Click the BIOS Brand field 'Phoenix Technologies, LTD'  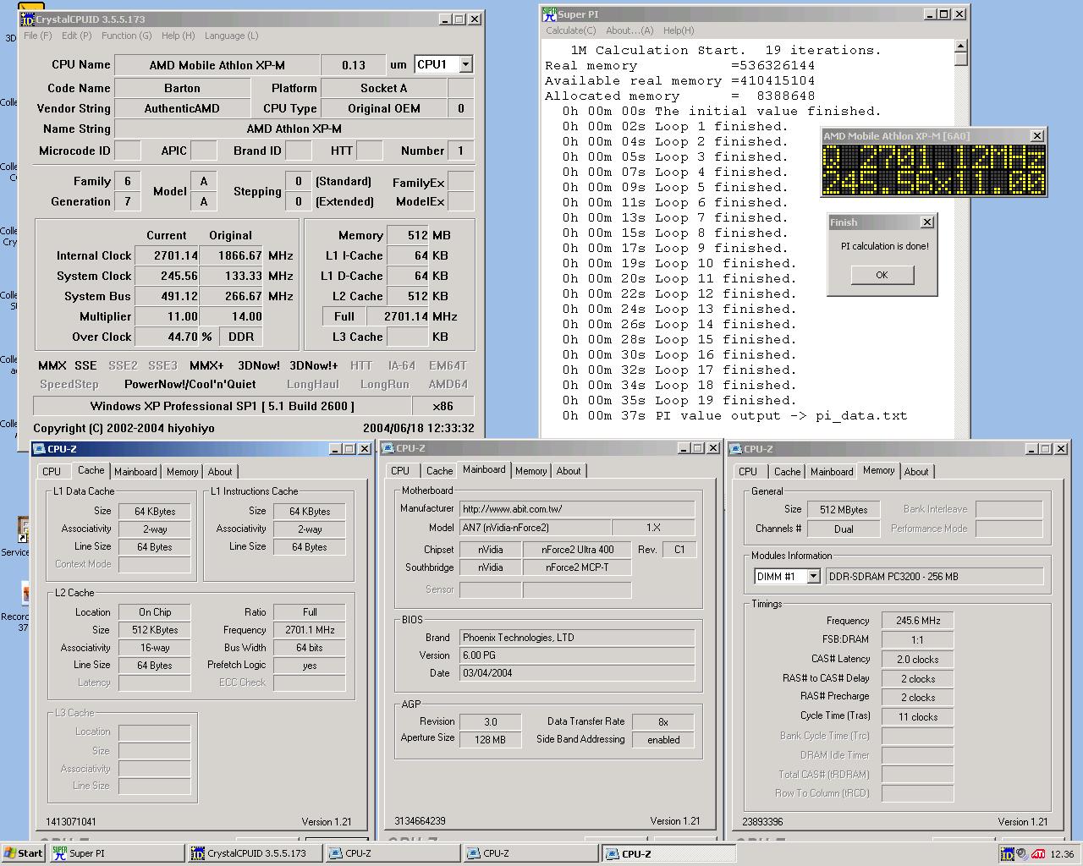point(577,638)
